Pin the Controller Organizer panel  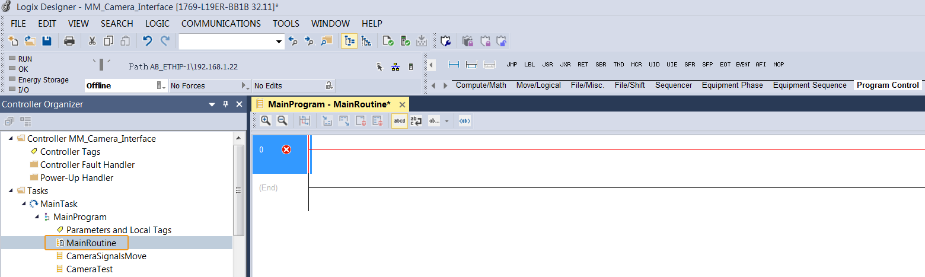click(x=225, y=104)
